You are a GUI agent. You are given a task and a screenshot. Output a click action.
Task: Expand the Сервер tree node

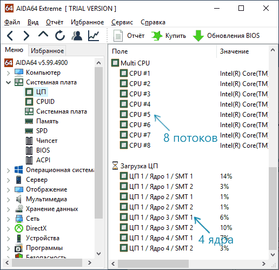8,180
